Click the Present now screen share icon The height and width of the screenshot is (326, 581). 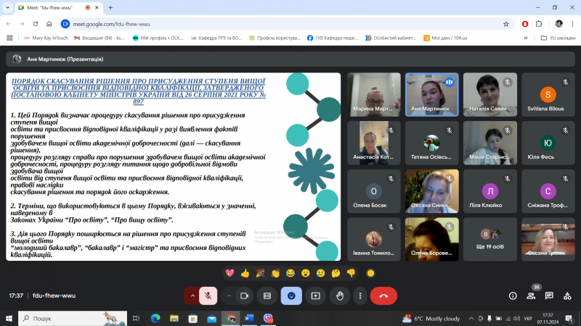[315, 296]
